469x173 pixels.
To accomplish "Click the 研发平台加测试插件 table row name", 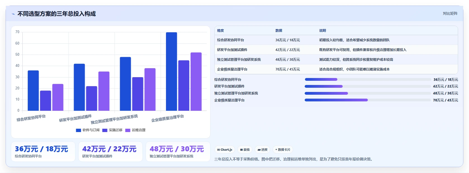I will (232, 50).
